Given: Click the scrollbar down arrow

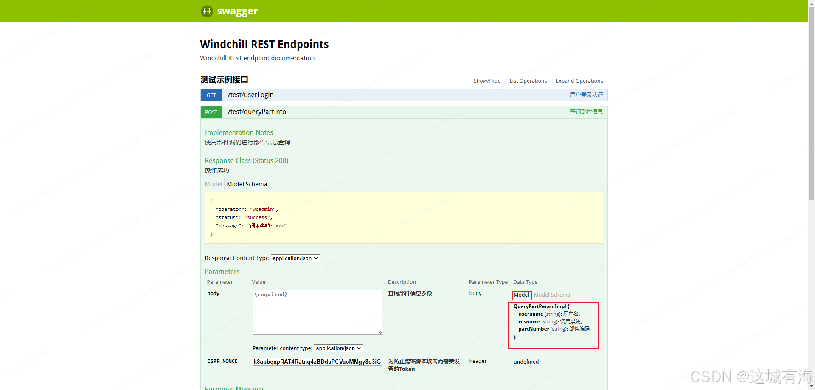Looking at the screenshot, I should pyautogui.click(x=811, y=386).
